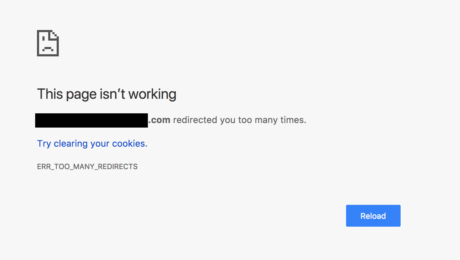This screenshot has height=260, width=460.
Task: Click the word 'many' in the message
Action: [266, 120]
